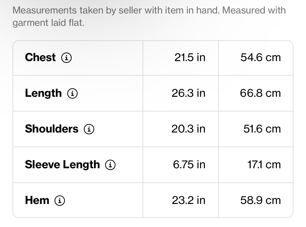Select the 54.6 cm chest value
The width and height of the screenshot is (306, 227).
pos(261,58)
